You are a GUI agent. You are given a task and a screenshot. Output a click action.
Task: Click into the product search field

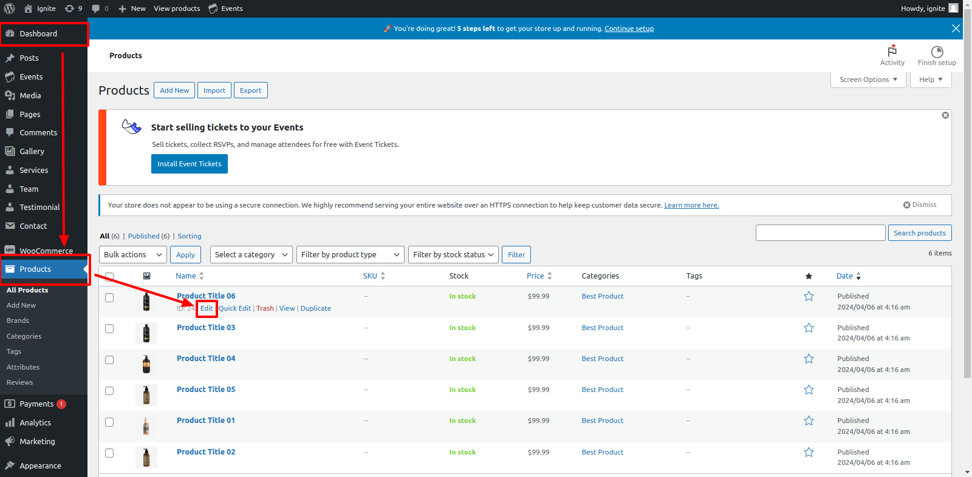(820, 233)
